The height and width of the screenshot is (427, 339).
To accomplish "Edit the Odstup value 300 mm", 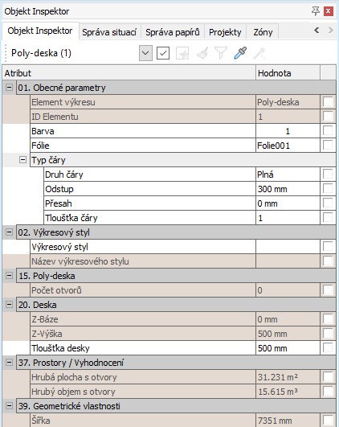I will 288,189.
